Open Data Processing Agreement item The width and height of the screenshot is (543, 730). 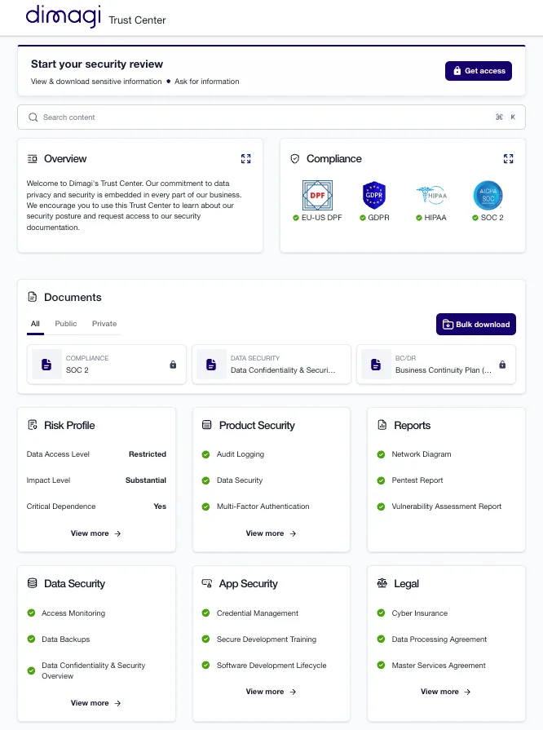[x=439, y=639]
